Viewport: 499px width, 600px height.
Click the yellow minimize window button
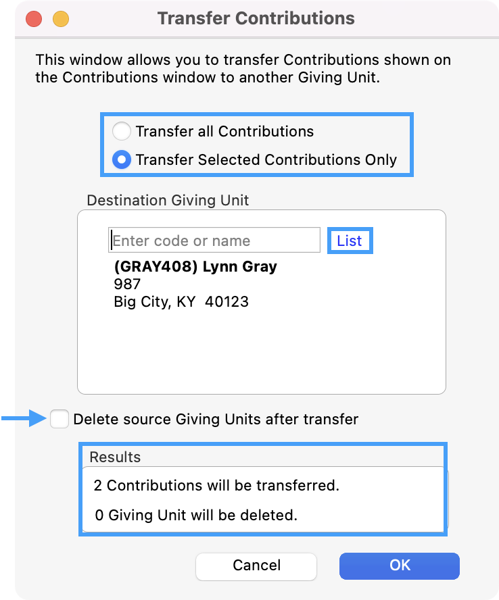pyautogui.click(x=61, y=19)
